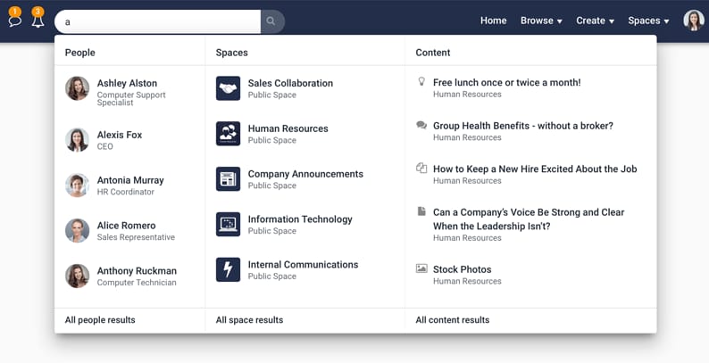Open the Human Resources space title

(x=288, y=128)
